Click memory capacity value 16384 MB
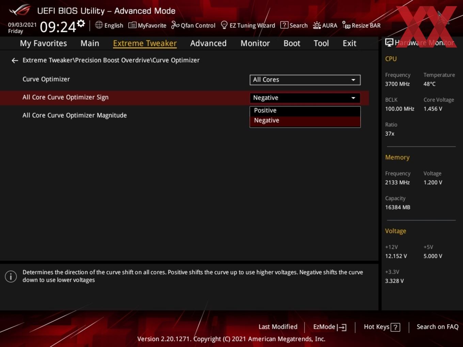The image size is (463, 347). point(398,207)
